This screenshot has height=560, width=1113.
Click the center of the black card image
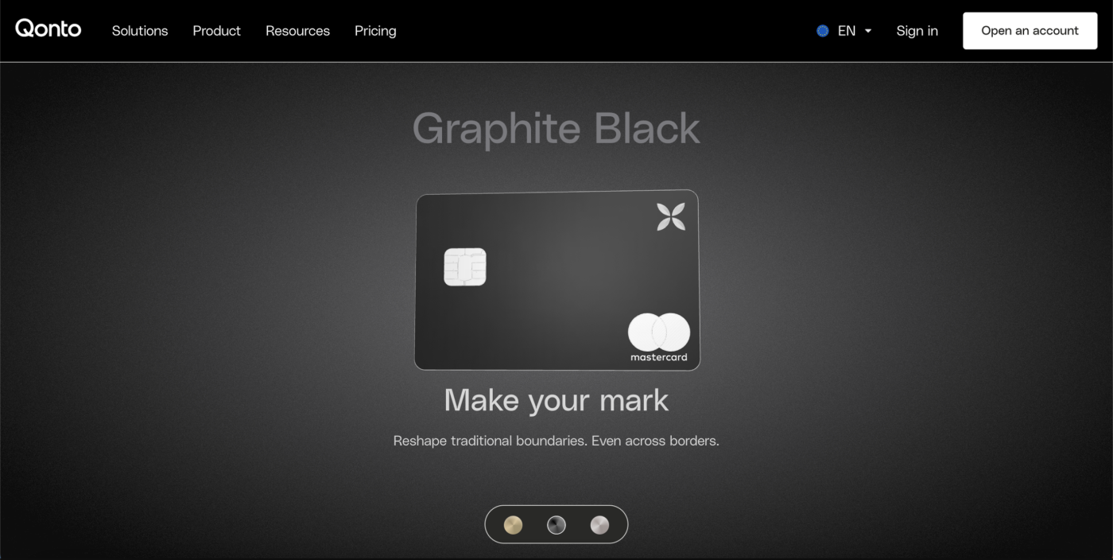pyautogui.click(x=556, y=280)
